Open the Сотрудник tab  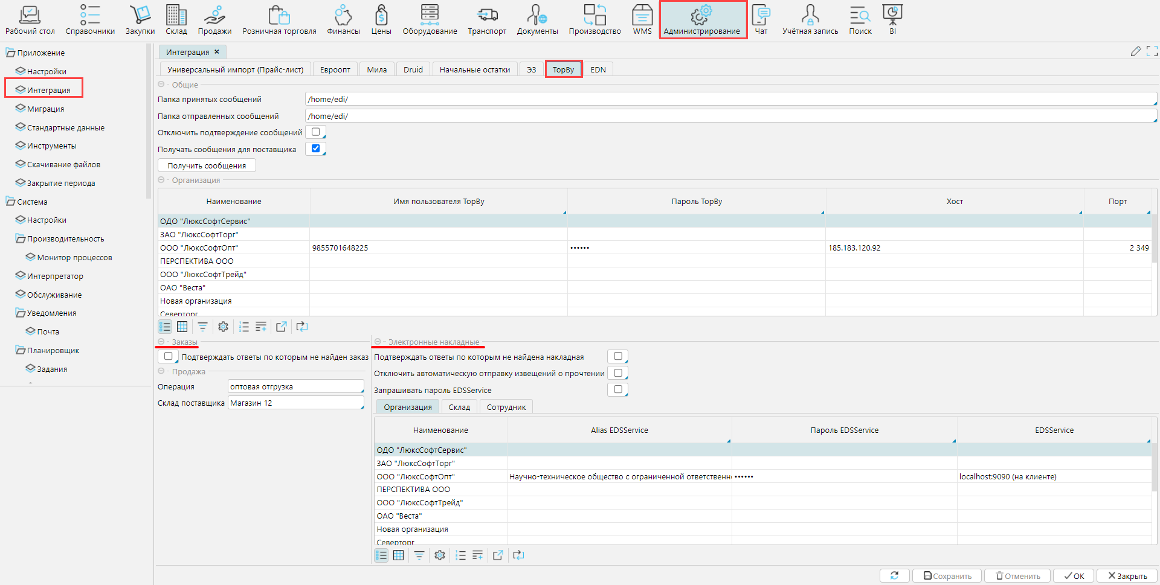(506, 408)
